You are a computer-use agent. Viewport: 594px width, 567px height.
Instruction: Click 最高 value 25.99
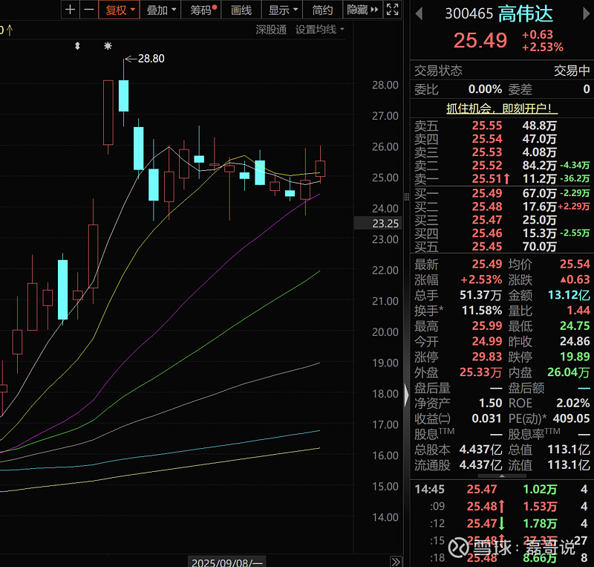[487, 326]
